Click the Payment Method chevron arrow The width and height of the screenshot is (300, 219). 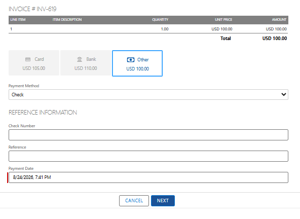pos(284,94)
